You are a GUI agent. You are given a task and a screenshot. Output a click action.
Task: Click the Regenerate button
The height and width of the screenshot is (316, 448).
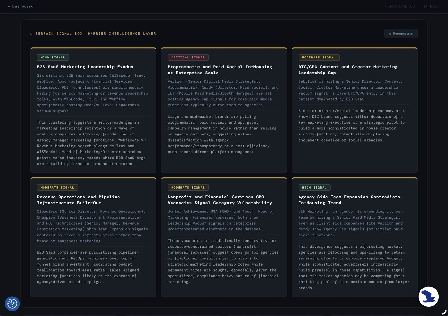[401, 34]
